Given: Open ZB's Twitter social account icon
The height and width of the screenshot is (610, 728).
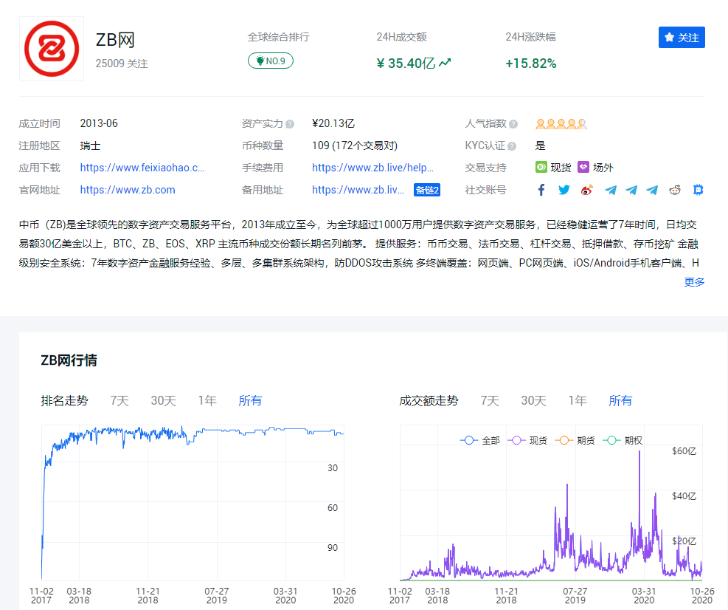Looking at the screenshot, I should [564, 190].
